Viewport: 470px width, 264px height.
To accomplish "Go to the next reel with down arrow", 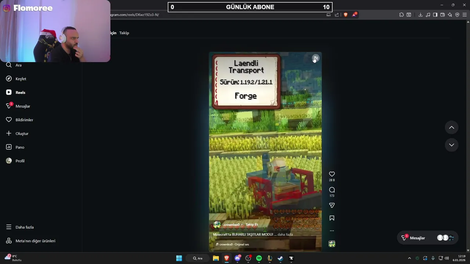I will [452, 145].
